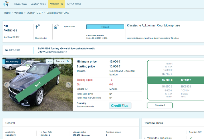
Task: Click the Technical check heading
Action: (154, 123)
